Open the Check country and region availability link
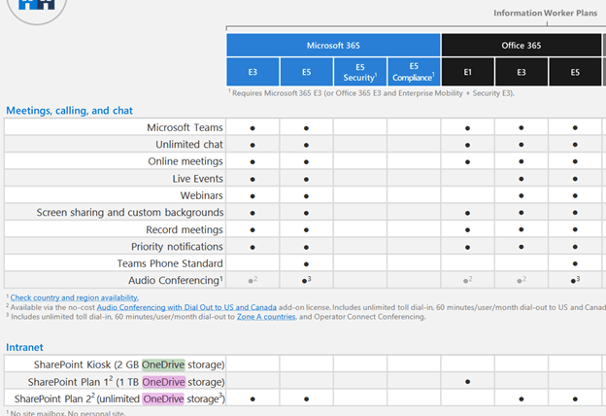The width and height of the screenshot is (606, 416). 74,297
